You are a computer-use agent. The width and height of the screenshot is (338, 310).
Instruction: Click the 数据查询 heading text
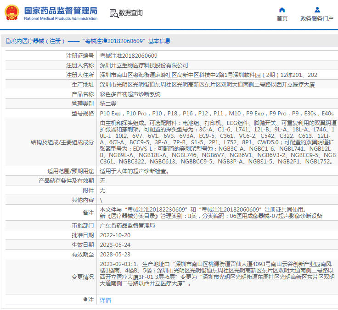click(130, 13)
